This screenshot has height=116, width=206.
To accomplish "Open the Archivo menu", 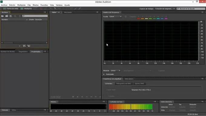I will point(4,5).
